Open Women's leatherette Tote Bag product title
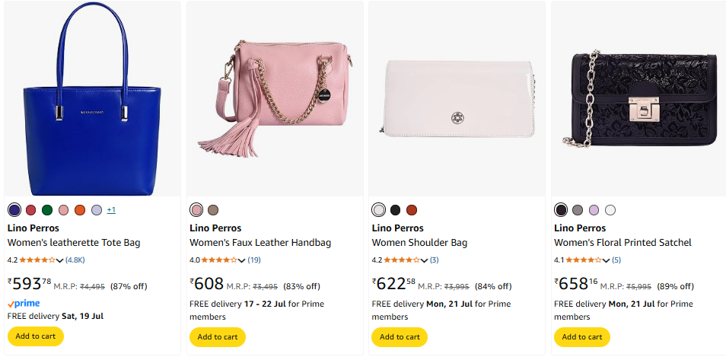726x360 pixels. point(74,243)
